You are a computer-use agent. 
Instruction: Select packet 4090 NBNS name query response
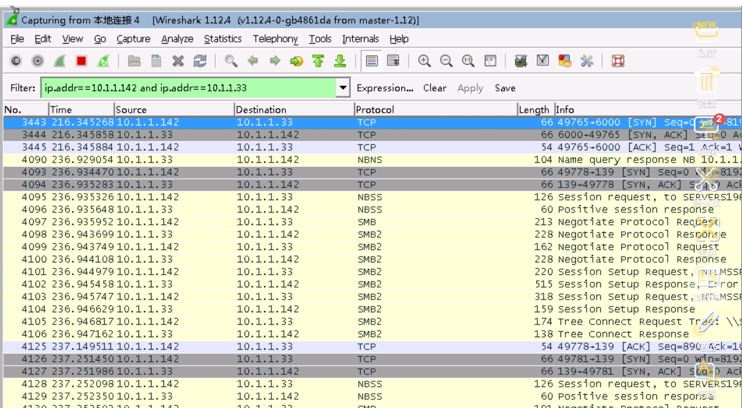click(x=373, y=159)
